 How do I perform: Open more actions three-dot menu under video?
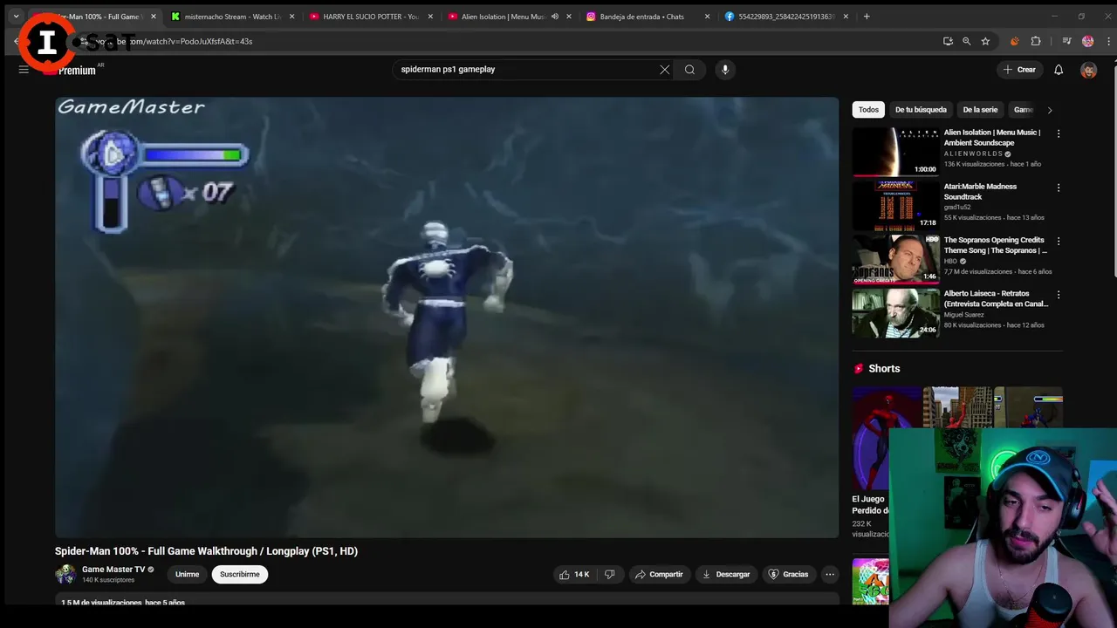(830, 575)
